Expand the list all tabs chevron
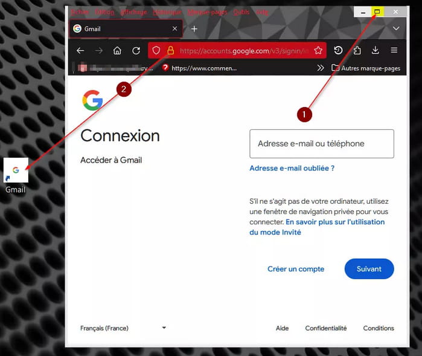The image size is (422, 356). (x=396, y=28)
